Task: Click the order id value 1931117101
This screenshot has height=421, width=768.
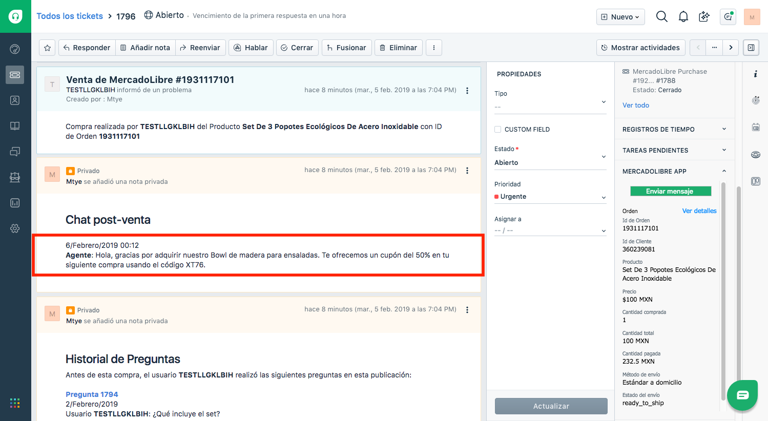Action: (640, 228)
